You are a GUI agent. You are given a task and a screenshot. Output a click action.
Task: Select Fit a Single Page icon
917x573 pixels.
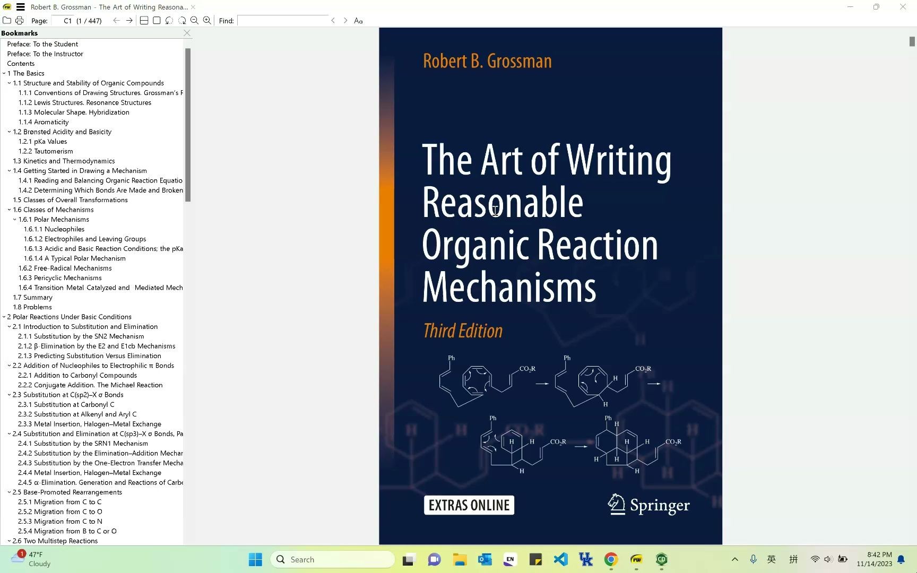tap(157, 20)
